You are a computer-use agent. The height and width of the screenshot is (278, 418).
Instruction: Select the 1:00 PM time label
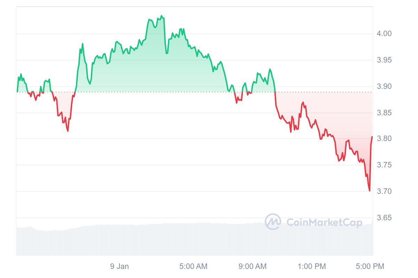point(312,267)
